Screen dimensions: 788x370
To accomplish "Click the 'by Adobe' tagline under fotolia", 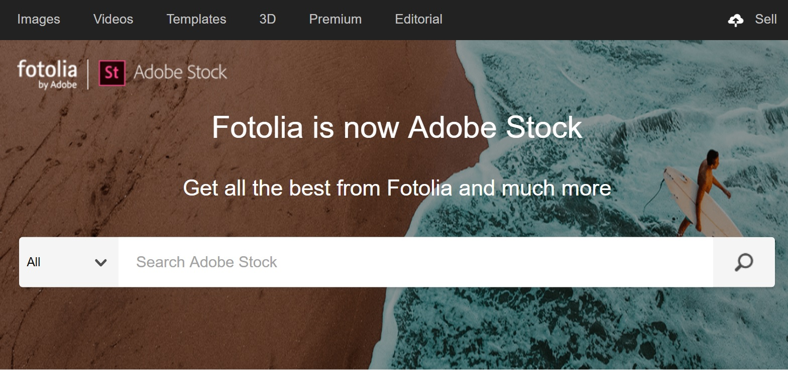I will [x=58, y=85].
